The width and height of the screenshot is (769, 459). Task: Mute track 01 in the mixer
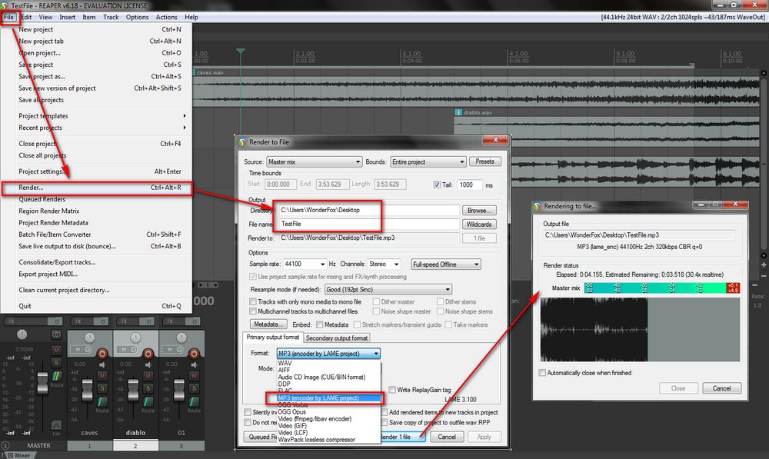[195, 376]
